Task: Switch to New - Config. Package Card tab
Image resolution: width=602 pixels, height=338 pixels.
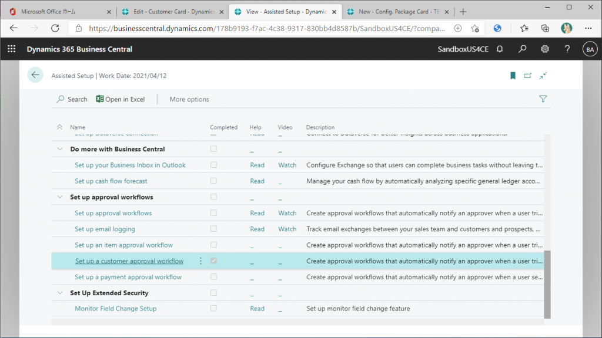Action: pyautogui.click(x=399, y=12)
